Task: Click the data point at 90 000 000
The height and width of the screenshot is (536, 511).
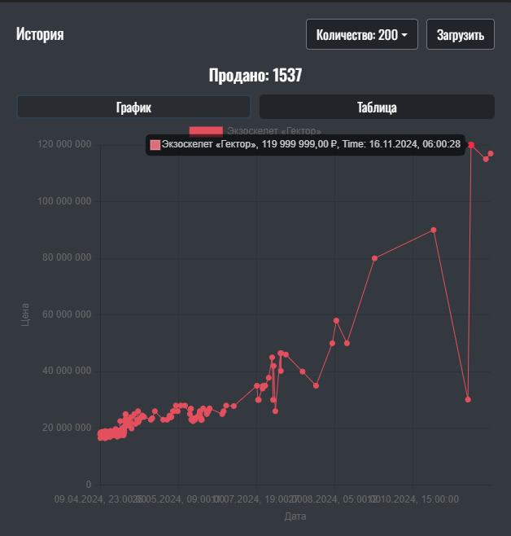Action: click(x=434, y=230)
